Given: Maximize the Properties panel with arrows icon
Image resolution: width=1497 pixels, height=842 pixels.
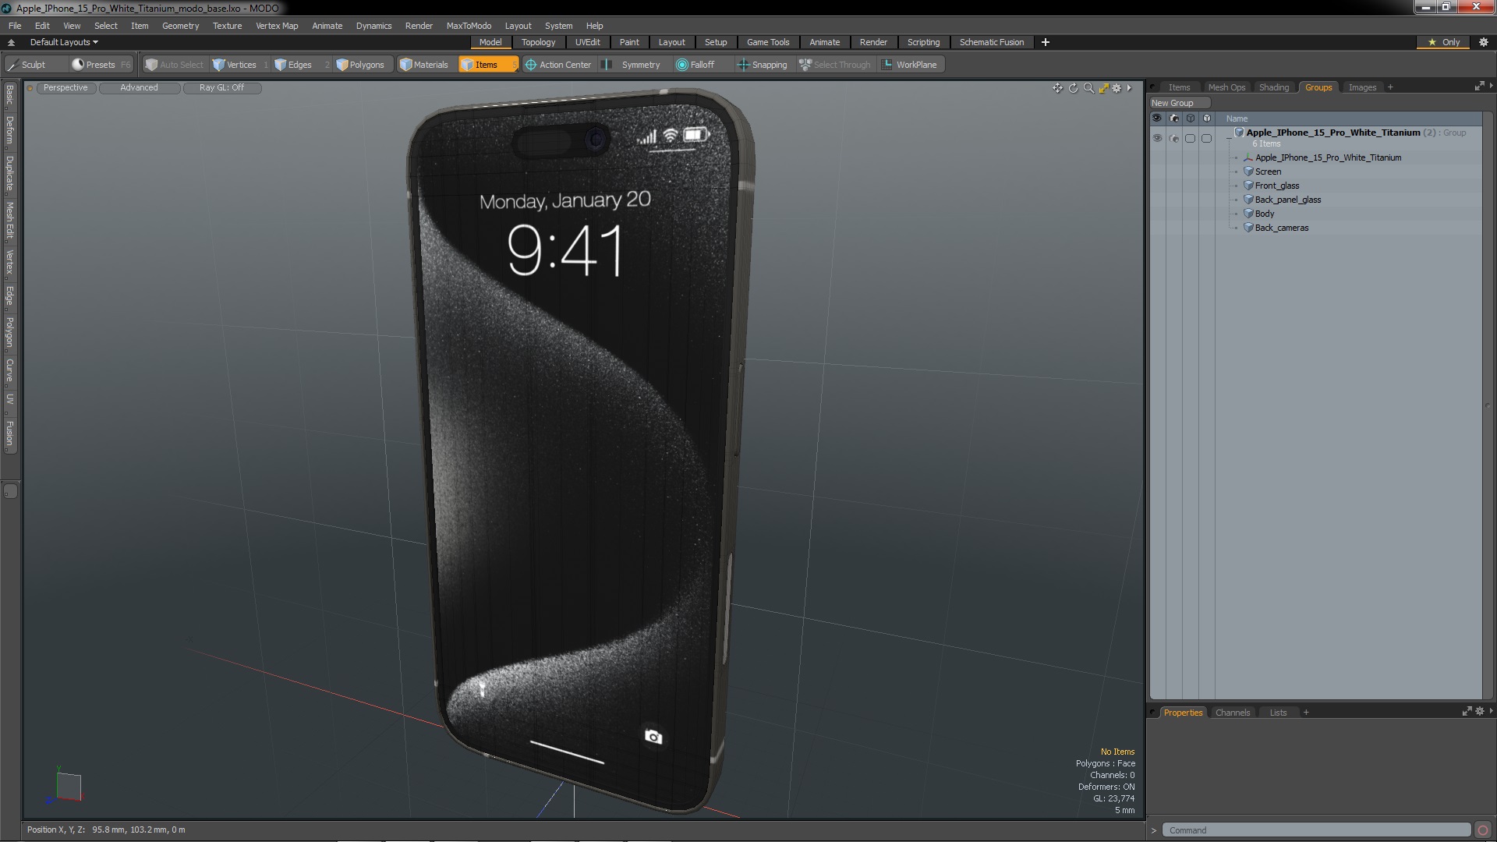Looking at the screenshot, I should coord(1466,711).
